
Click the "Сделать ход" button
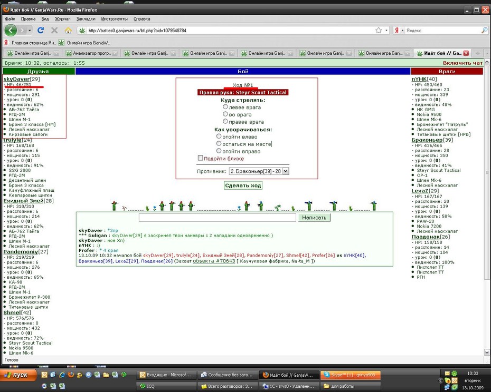point(243,185)
